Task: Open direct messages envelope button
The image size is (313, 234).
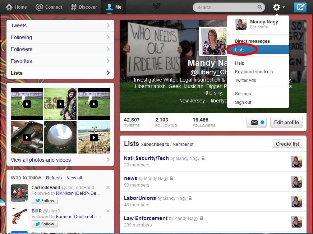Action: 257,122
